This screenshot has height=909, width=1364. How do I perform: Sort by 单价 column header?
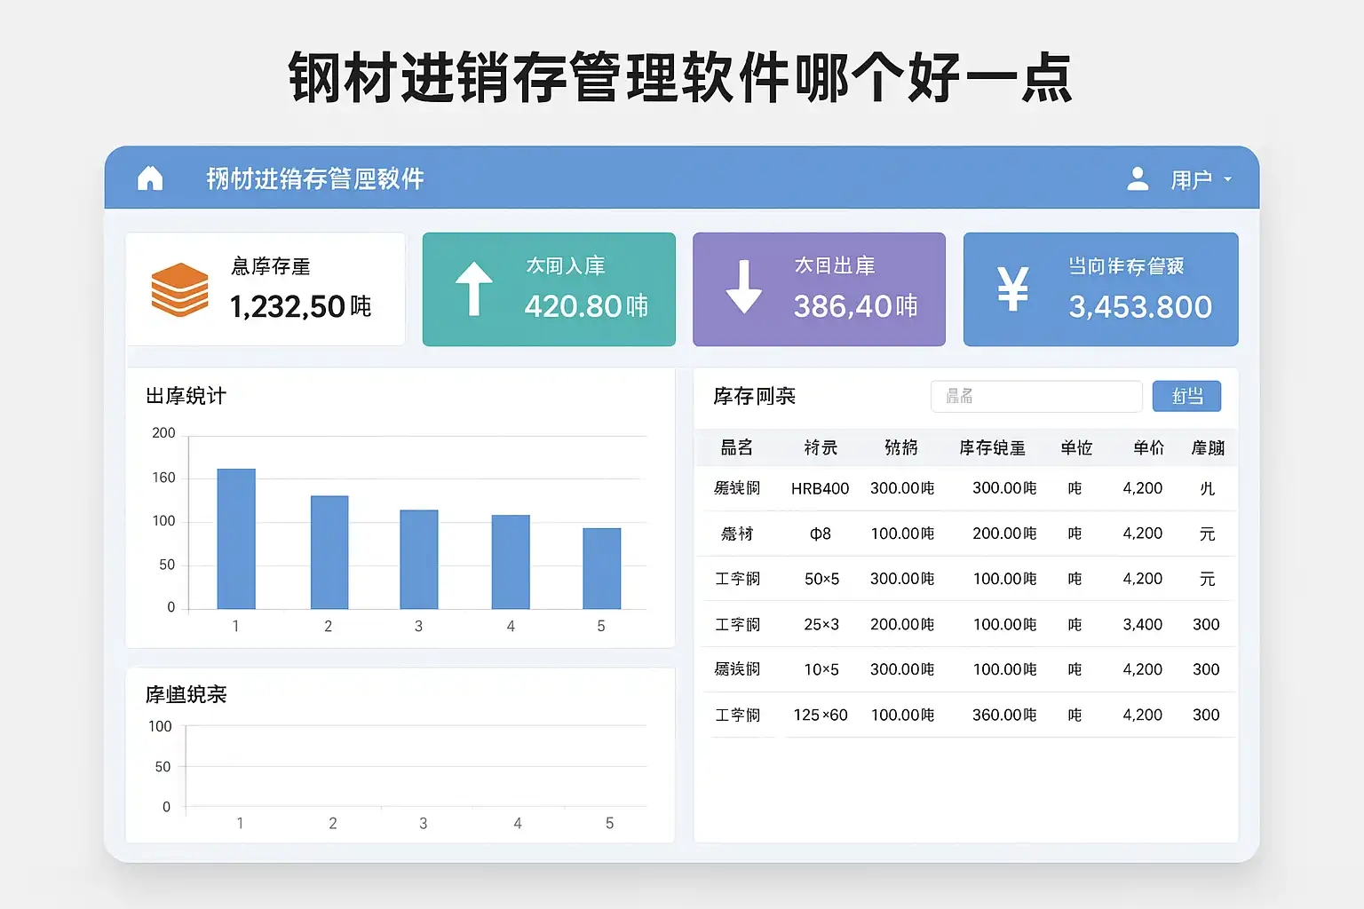click(1147, 448)
